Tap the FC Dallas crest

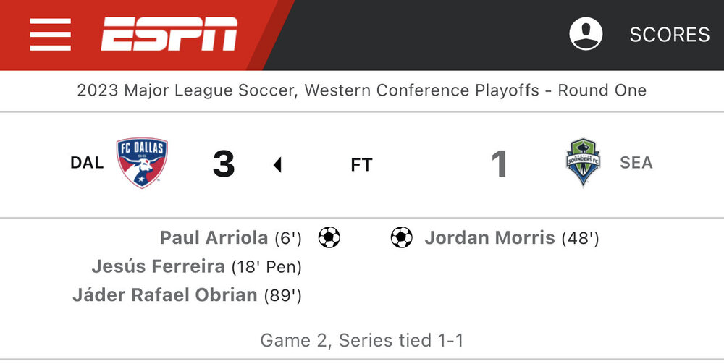pos(142,164)
